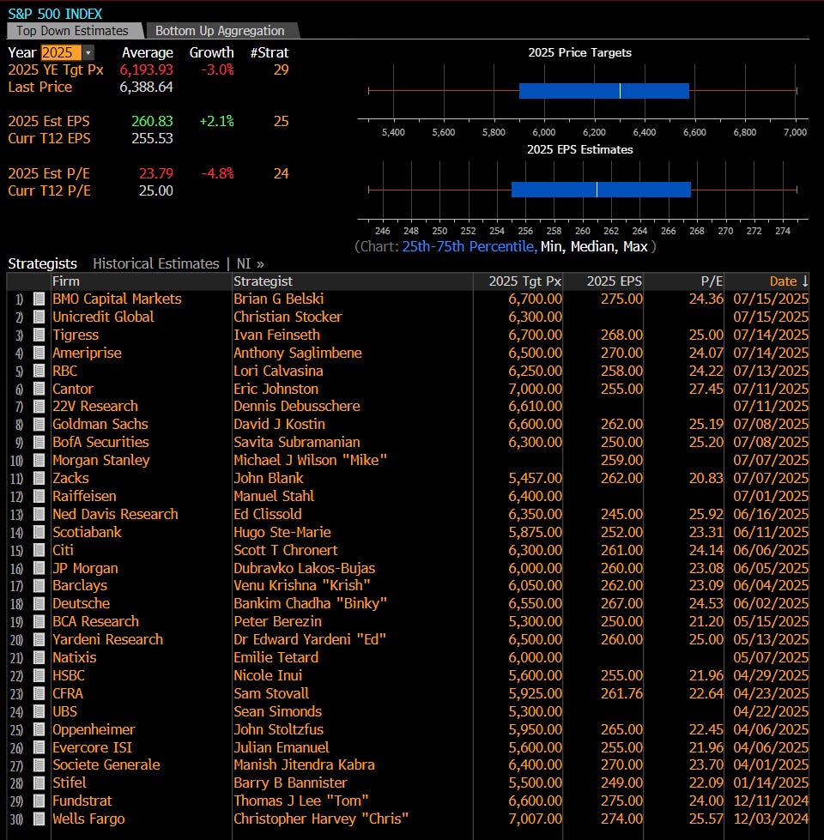Click the 261.76 EPS cell

(x=621, y=694)
